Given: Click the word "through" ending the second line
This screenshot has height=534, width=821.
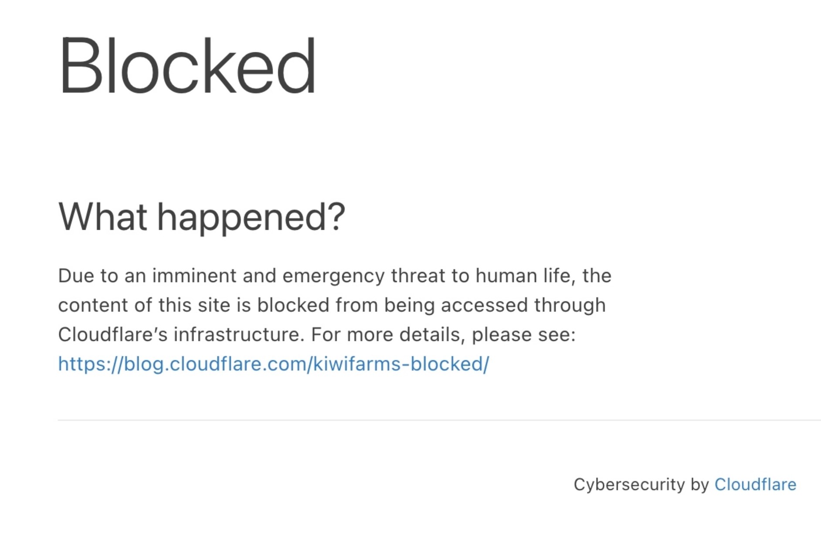Looking at the screenshot, I should [x=570, y=305].
